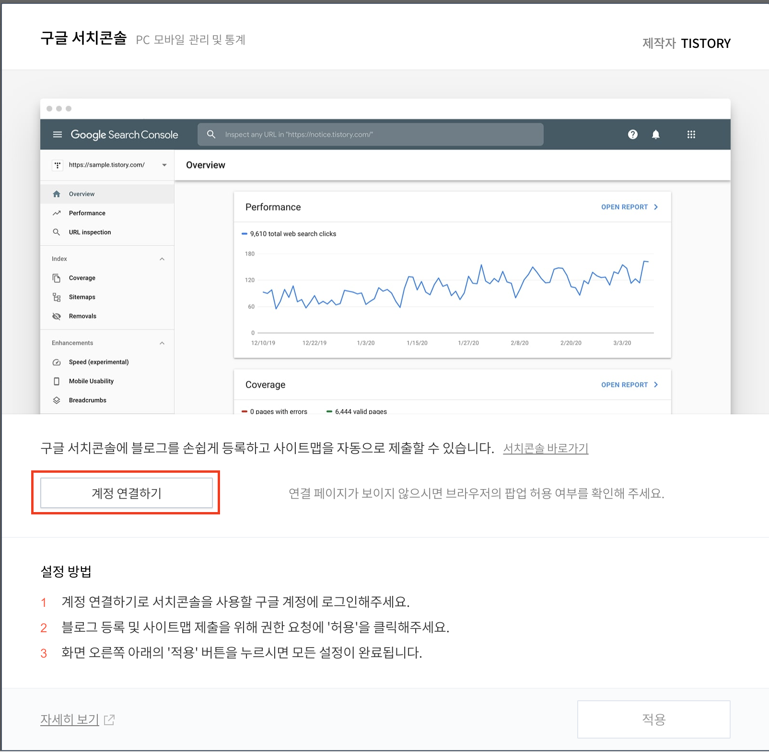
Task: Click the Index section label
Action: click(x=59, y=259)
